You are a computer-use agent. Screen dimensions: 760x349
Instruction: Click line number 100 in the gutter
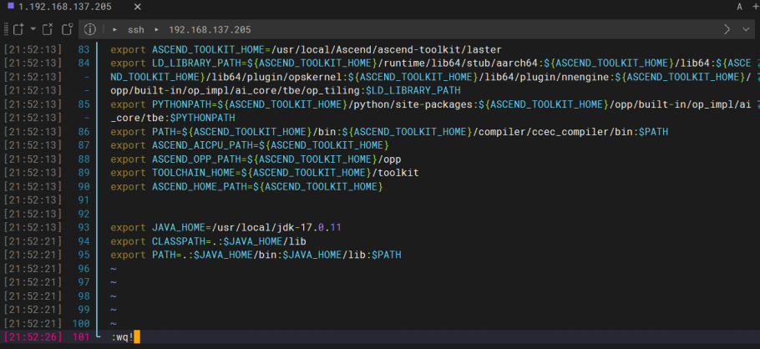(x=81, y=323)
